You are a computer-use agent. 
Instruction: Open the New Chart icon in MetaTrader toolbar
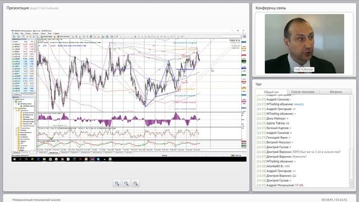[x=14, y=36]
